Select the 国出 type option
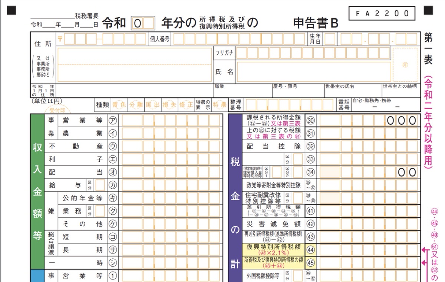This screenshot has height=282, width=445. (152, 105)
